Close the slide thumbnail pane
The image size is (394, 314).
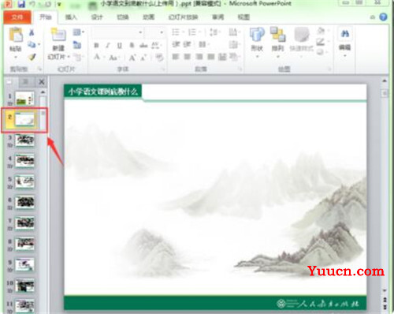tap(42, 82)
